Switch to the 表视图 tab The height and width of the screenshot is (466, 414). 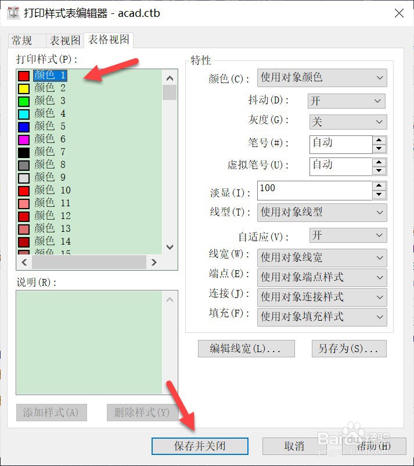[x=65, y=41]
